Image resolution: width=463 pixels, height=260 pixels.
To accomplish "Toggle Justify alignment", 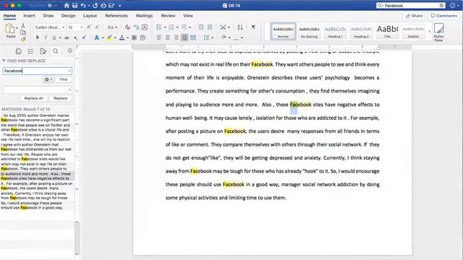I will click(184, 38).
